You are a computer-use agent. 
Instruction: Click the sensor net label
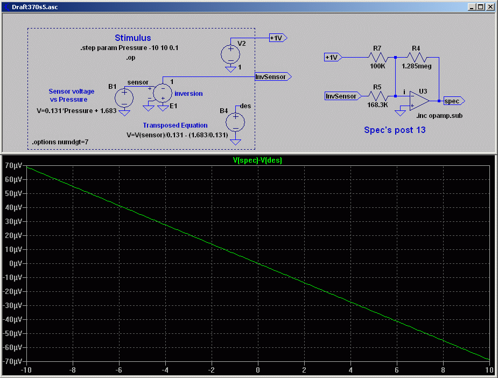point(138,82)
